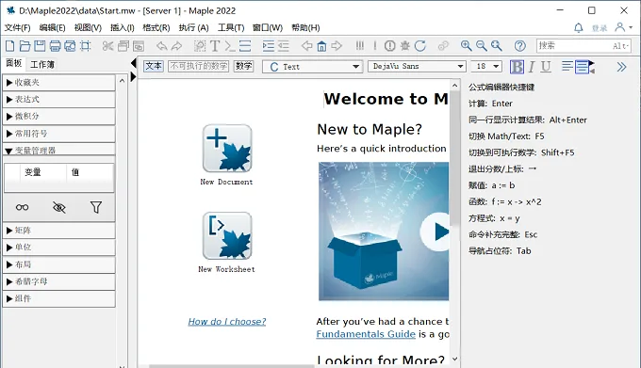This screenshot has width=641, height=368.
Task: Expand the 矩阵 palette section
Action: pyautogui.click(x=58, y=231)
